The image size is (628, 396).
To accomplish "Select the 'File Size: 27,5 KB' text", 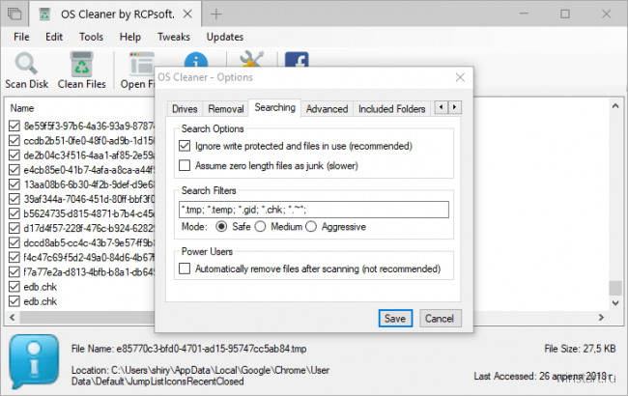I will [x=580, y=349].
